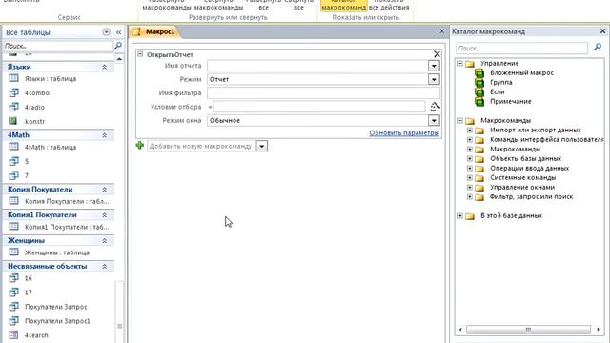The height and width of the screenshot is (343, 610).
Task: Click the navigation pane Поиск field
Action: point(58,46)
